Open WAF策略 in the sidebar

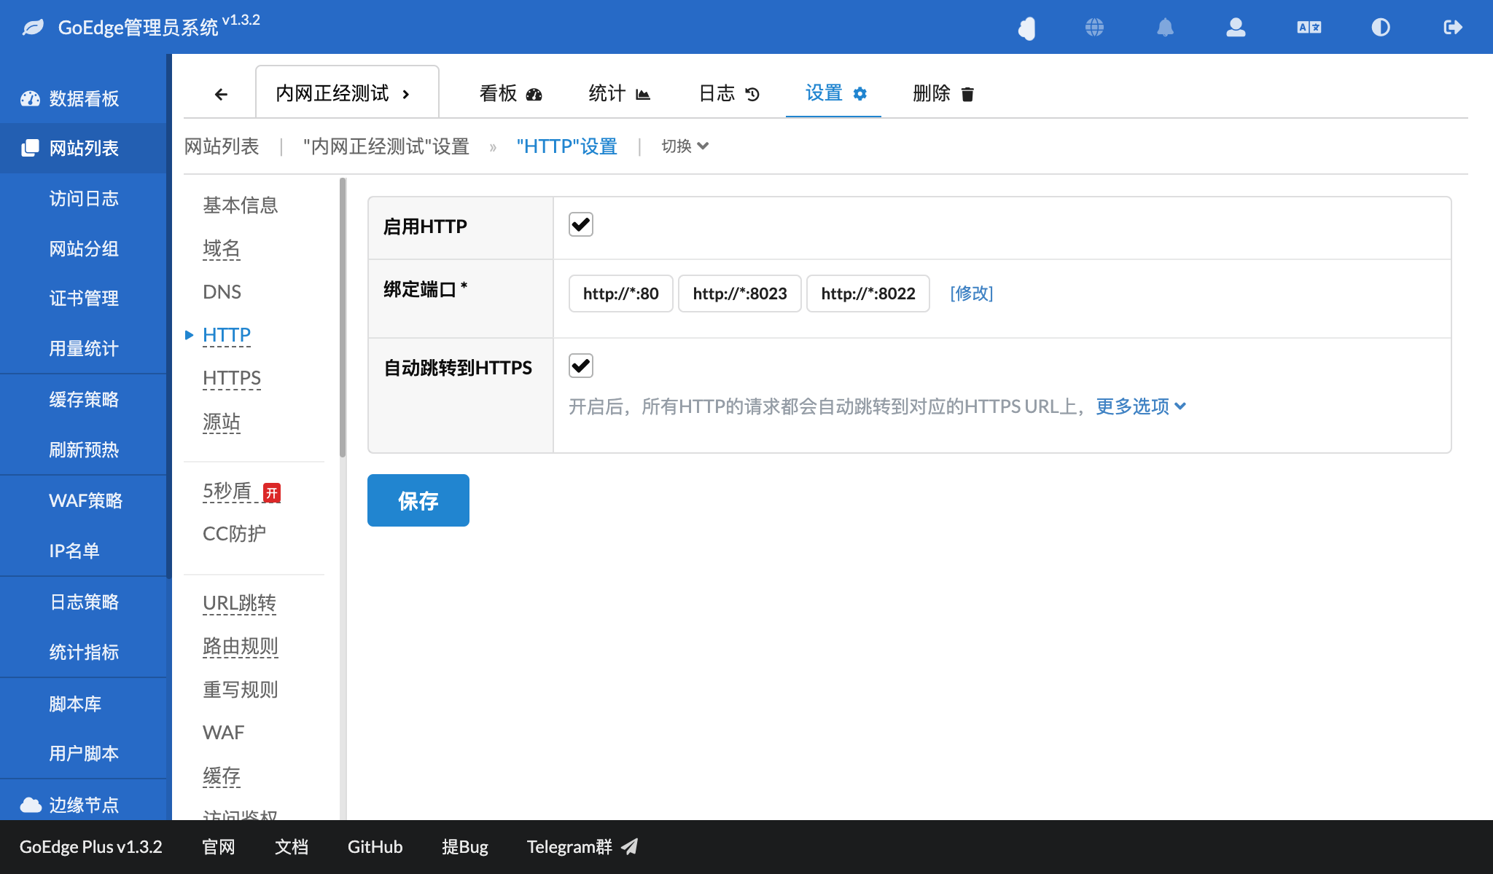click(x=85, y=501)
